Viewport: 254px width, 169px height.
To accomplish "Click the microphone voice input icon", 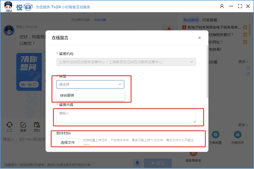I will [137, 163].
